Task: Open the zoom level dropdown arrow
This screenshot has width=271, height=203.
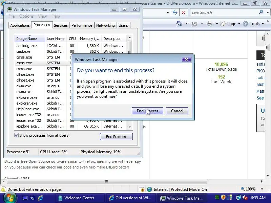Action: pyautogui.click(x=262, y=189)
